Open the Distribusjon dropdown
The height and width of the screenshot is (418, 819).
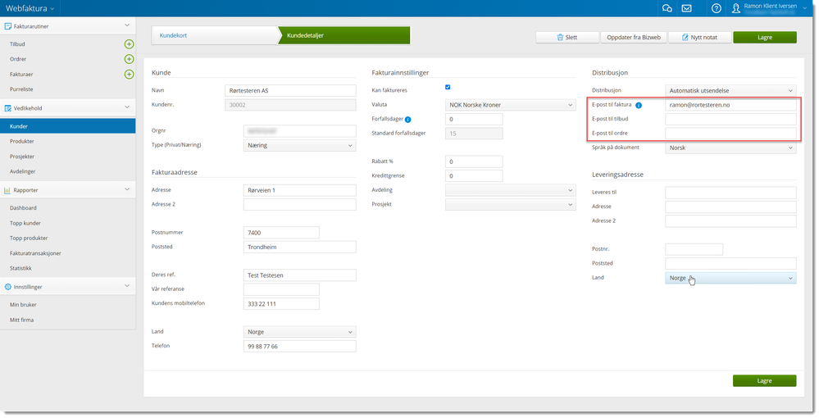(x=730, y=90)
